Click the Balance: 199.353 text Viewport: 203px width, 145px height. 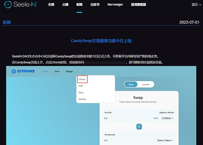click(166, 113)
